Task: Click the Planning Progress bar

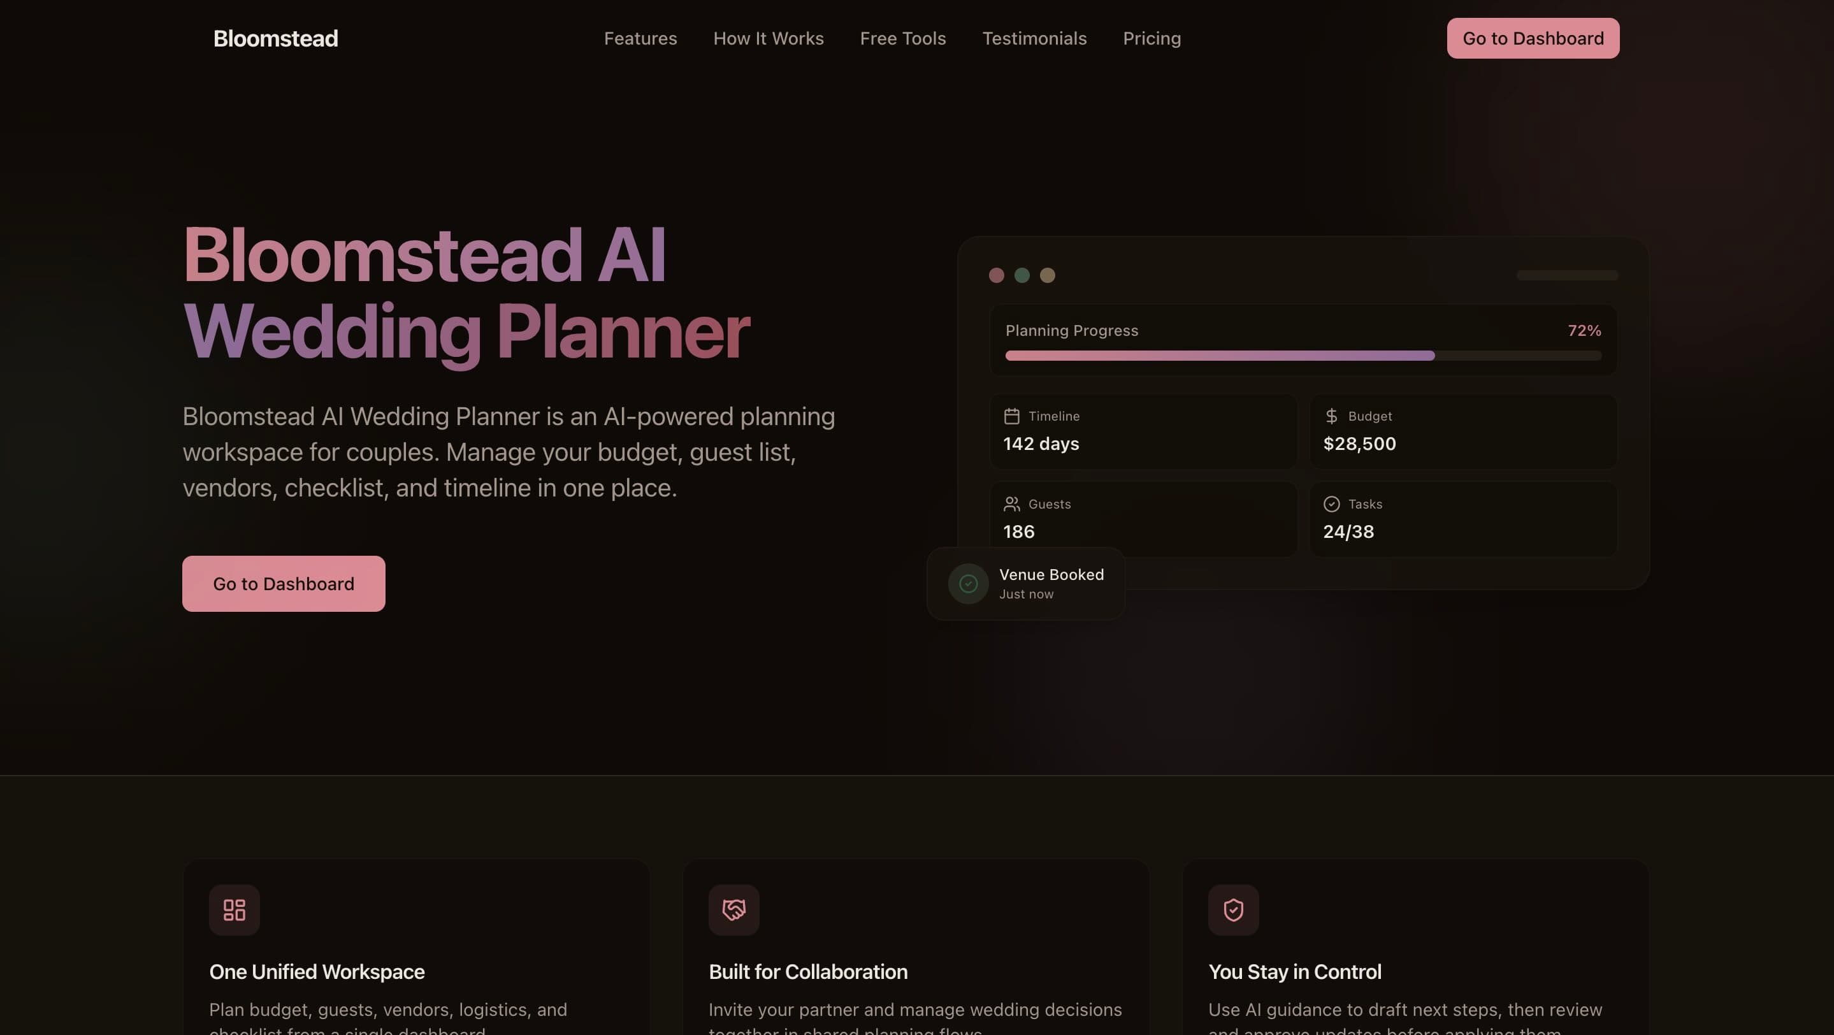Action: (x=1303, y=355)
